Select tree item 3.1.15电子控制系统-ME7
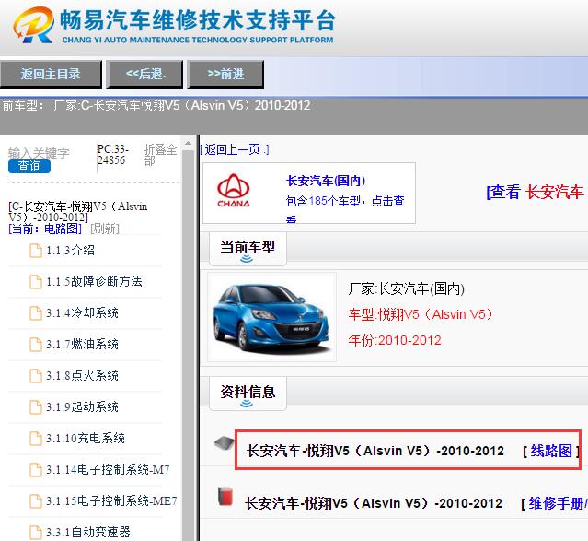 pyautogui.click(x=111, y=500)
